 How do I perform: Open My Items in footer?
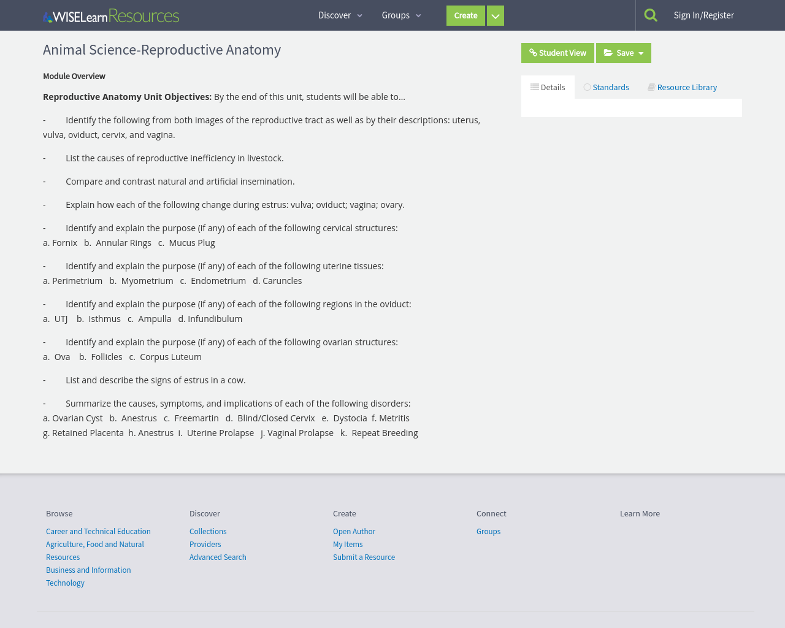348,544
